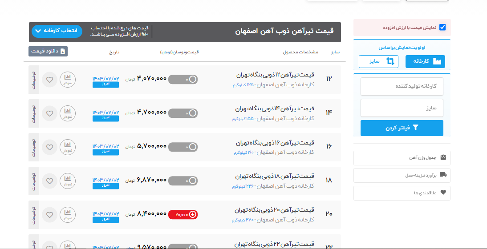The height and width of the screenshot is (249, 487).
Task: Open chart icon for size 20 row
Action: coord(68,215)
